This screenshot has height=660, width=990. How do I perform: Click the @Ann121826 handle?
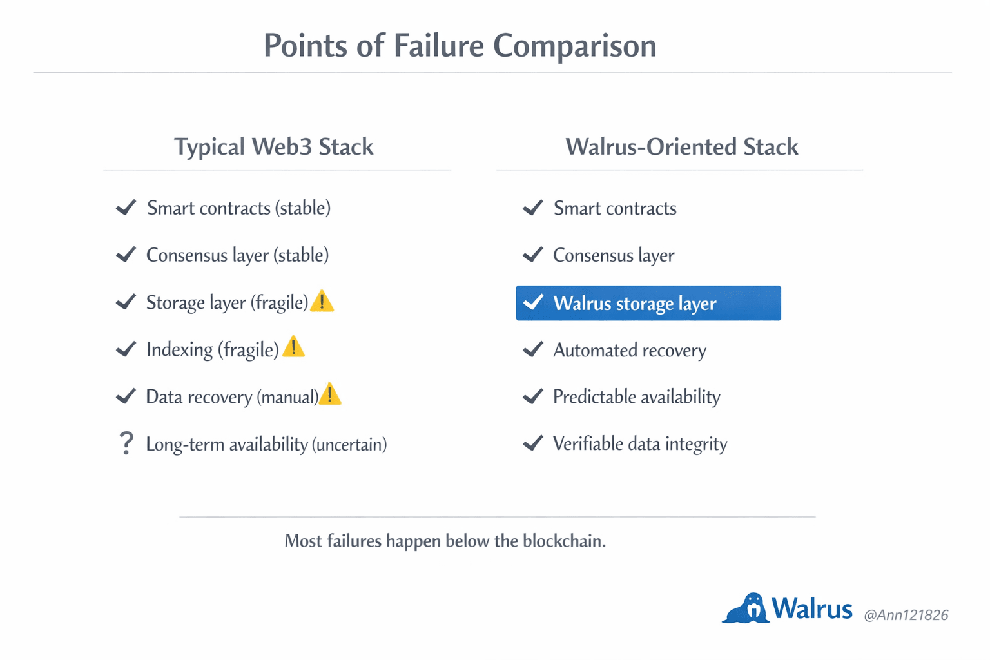point(906,615)
